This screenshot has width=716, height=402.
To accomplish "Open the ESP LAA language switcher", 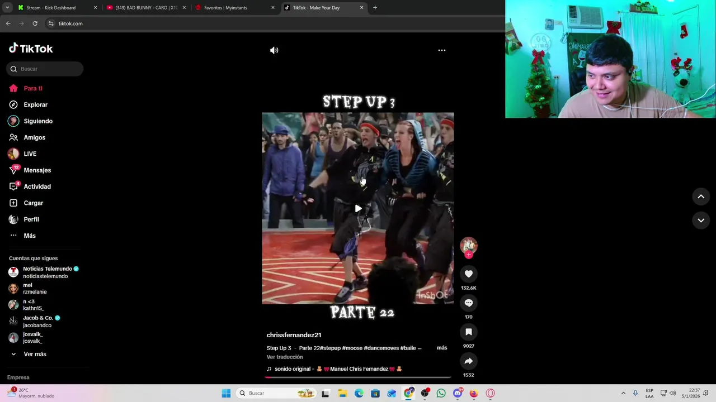I will coord(649,393).
